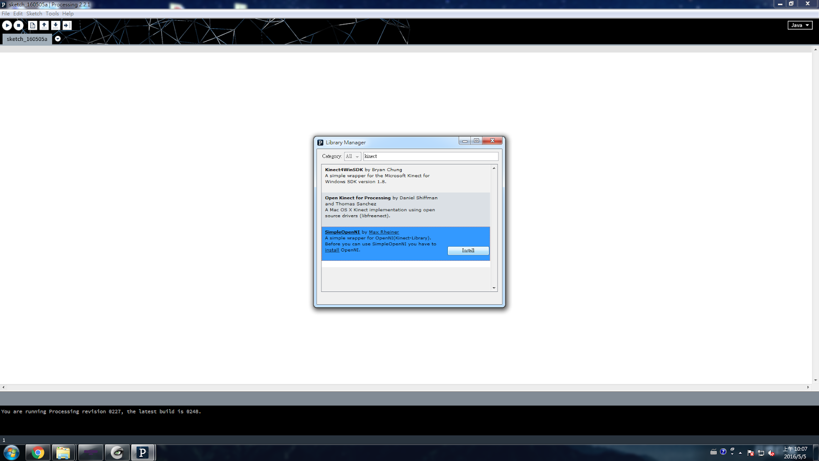Open the Action Center flag icon

[750, 453]
